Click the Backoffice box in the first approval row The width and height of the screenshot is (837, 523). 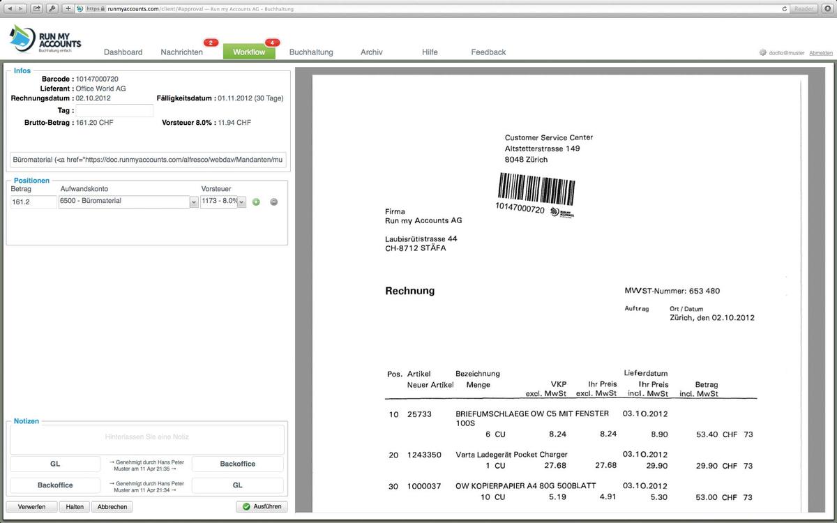tap(238, 464)
